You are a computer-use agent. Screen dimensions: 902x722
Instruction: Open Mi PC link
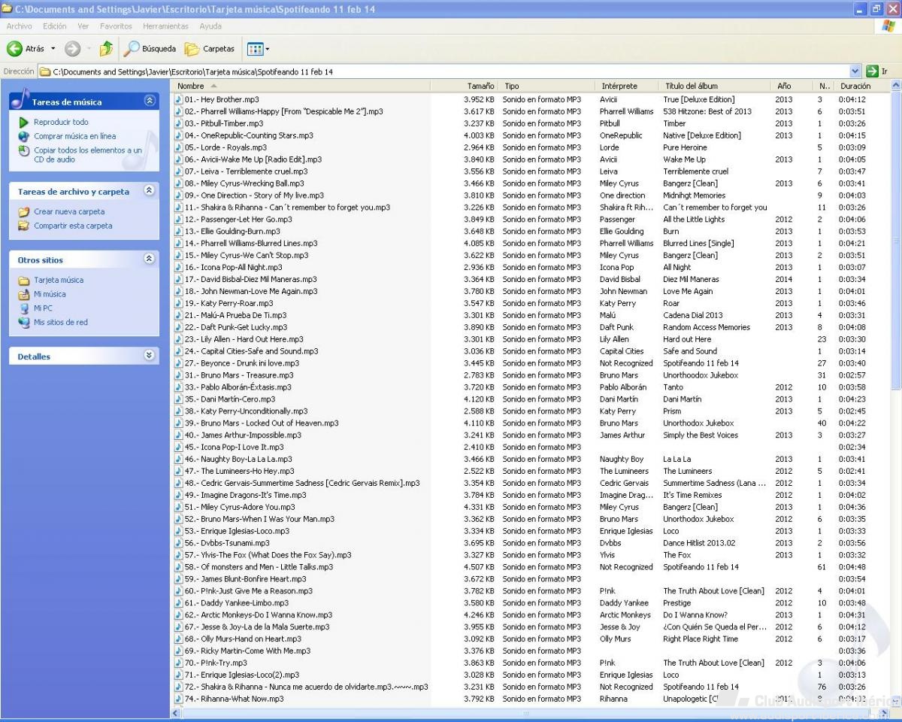point(43,308)
